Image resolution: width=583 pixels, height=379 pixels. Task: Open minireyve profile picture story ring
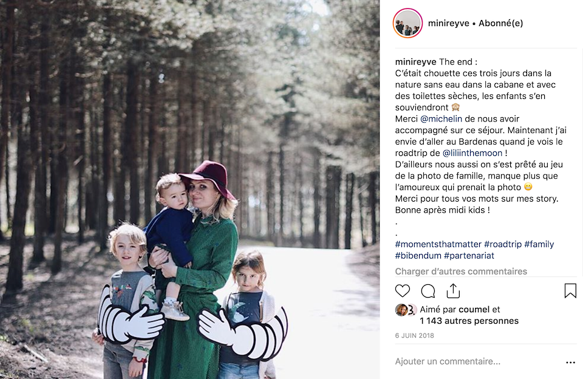(407, 23)
